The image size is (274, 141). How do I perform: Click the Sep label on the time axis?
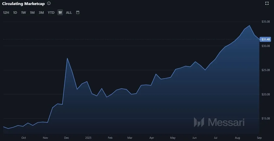[x=259, y=138]
